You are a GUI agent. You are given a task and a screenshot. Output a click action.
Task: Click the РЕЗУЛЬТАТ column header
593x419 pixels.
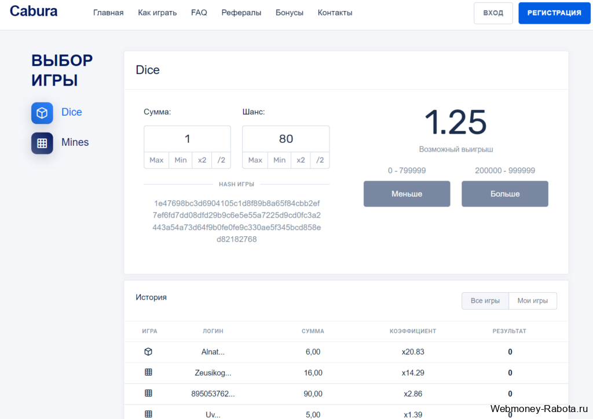[510, 331]
